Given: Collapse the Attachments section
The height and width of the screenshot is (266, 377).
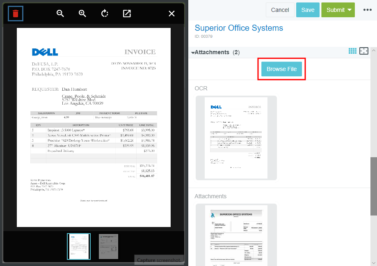Looking at the screenshot, I should pos(193,53).
